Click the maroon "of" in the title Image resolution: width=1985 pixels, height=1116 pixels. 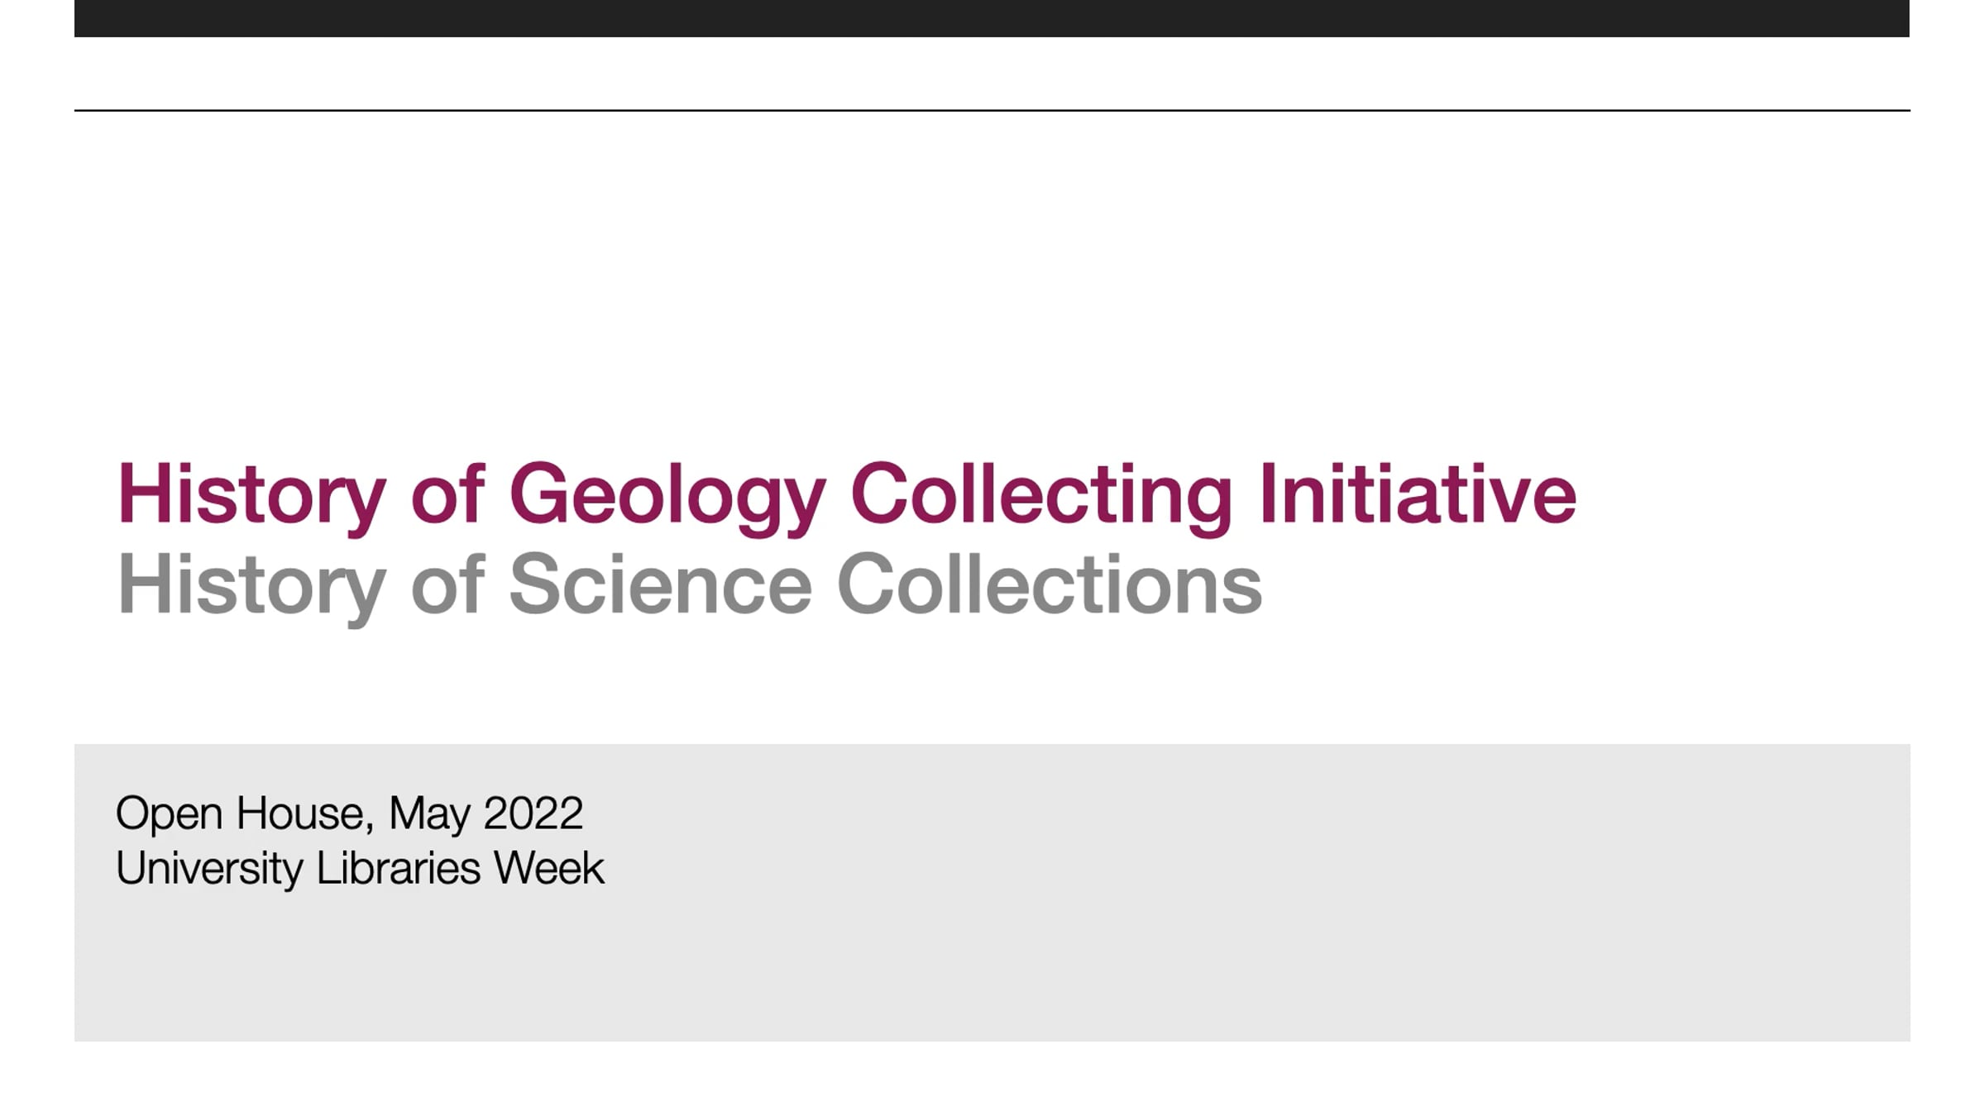tap(447, 494)
